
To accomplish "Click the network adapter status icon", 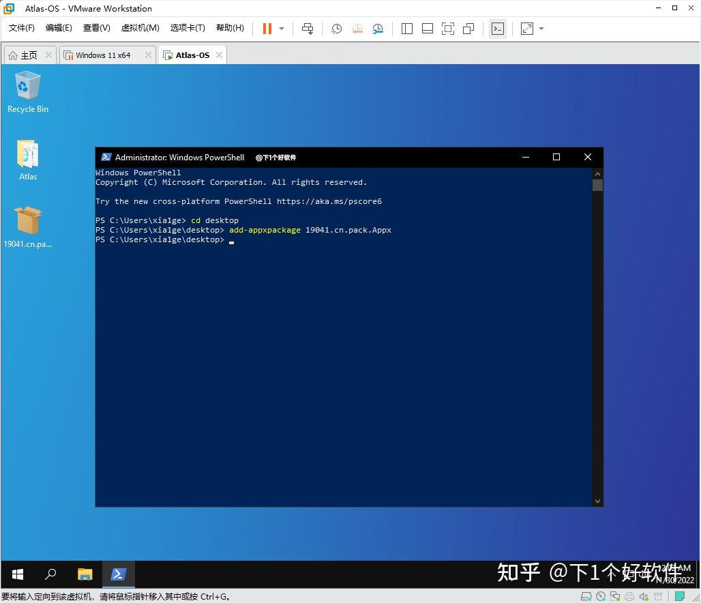I will click(x=615, y=596).
